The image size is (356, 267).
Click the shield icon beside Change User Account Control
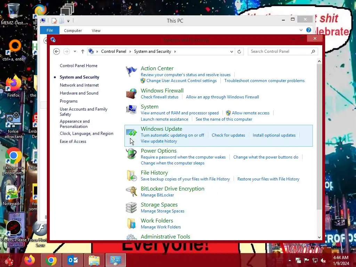(x=143, y=81)
